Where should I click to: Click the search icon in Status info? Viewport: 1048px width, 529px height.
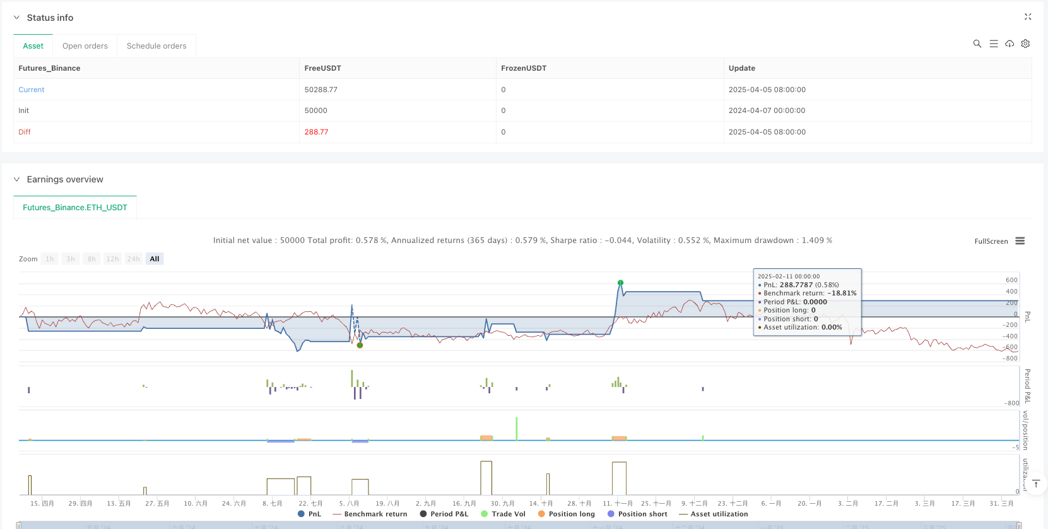pyautogui.click(x=977, y=44)
